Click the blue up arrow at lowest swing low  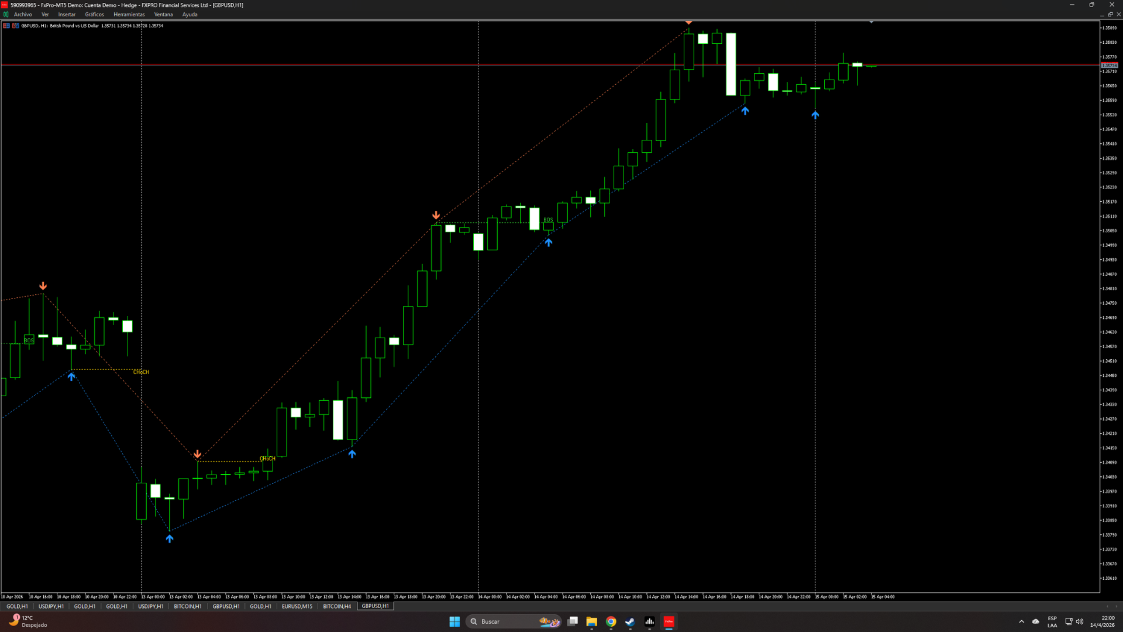click(170, 538)
